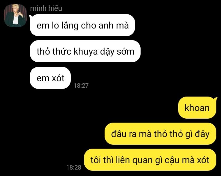Tap the word 'sớm' in the second message
The image size is (221, 176).
[126, 52]
